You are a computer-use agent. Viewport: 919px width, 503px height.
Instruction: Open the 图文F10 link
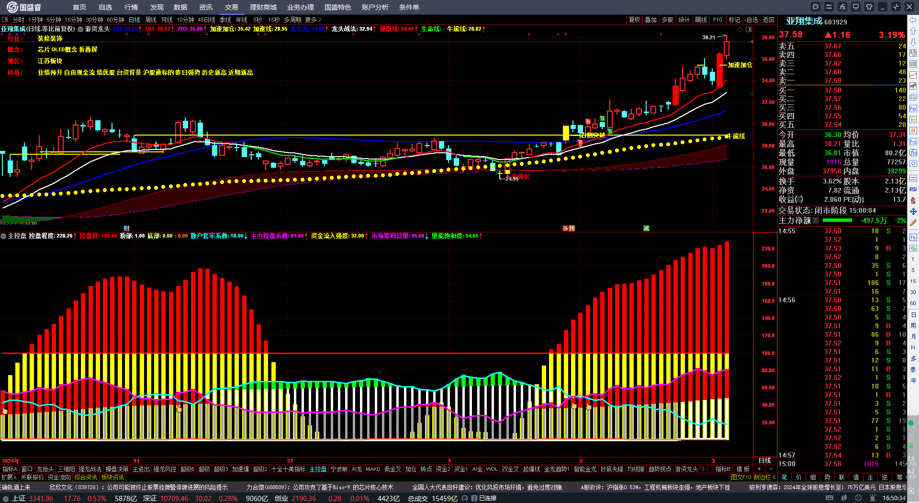tap(741, 477)
